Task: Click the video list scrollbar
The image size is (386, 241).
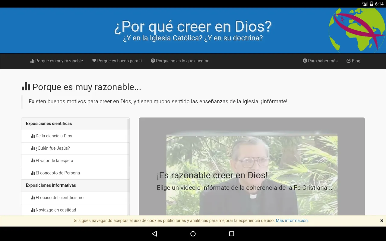Action: (x=128, y=167)
